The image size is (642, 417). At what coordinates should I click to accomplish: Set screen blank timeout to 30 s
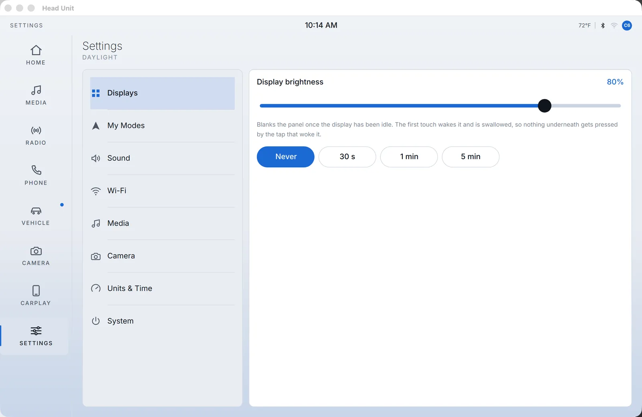point(347,157)
